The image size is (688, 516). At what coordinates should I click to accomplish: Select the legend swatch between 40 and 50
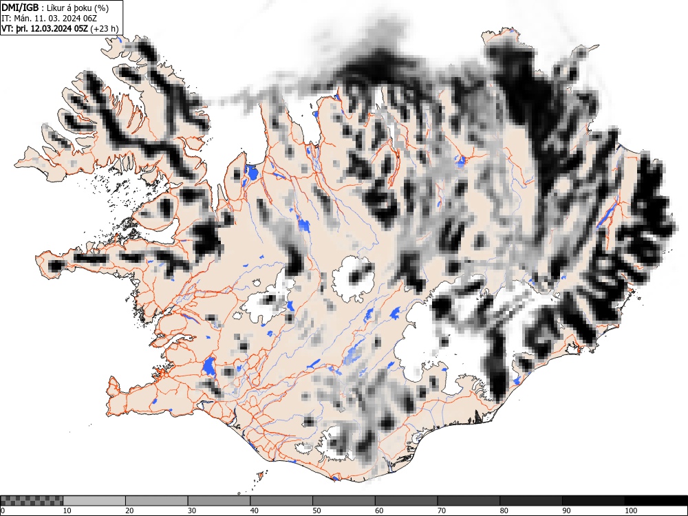[281, 501]
